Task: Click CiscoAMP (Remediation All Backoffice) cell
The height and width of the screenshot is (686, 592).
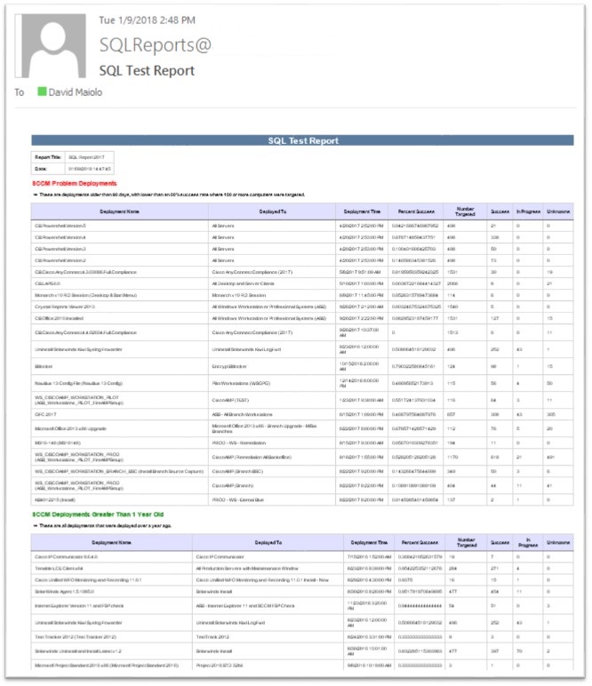Action: coord(272,458)
